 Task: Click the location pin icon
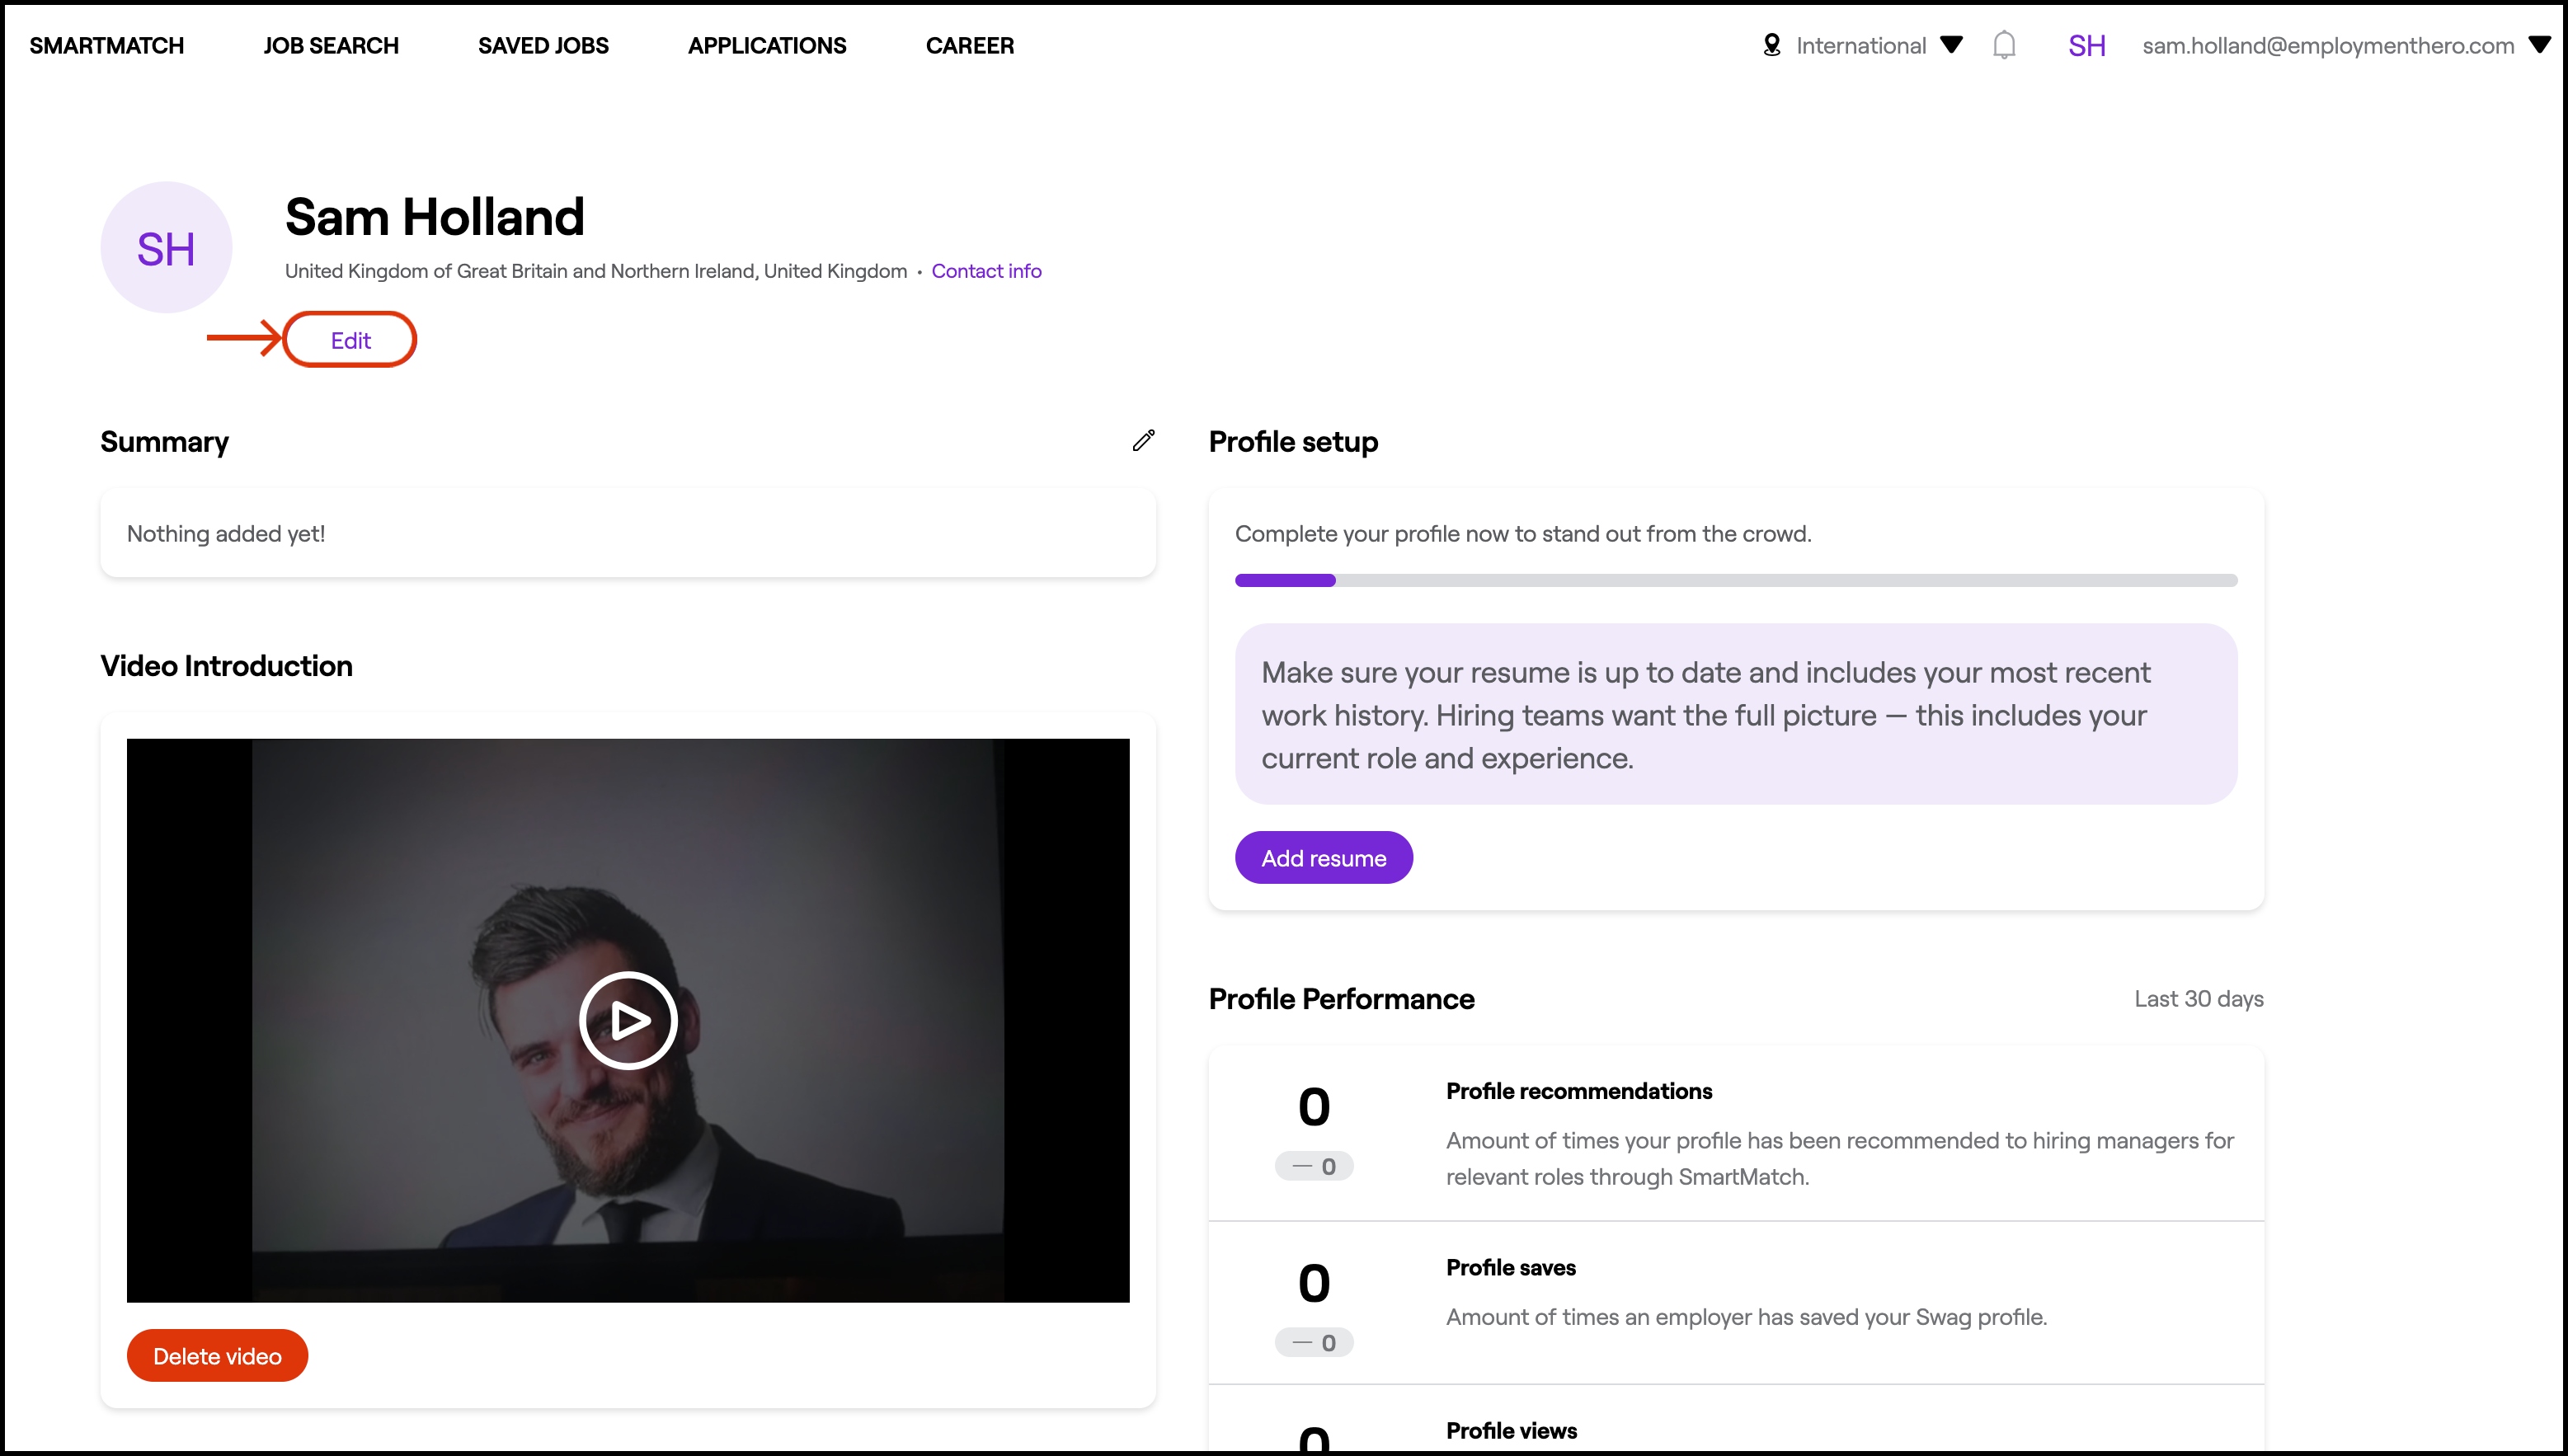click(1771, 45)
